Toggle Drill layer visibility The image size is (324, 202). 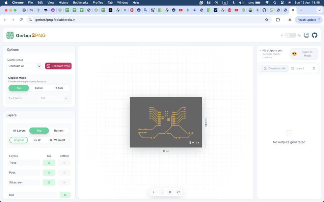(65, 195)
